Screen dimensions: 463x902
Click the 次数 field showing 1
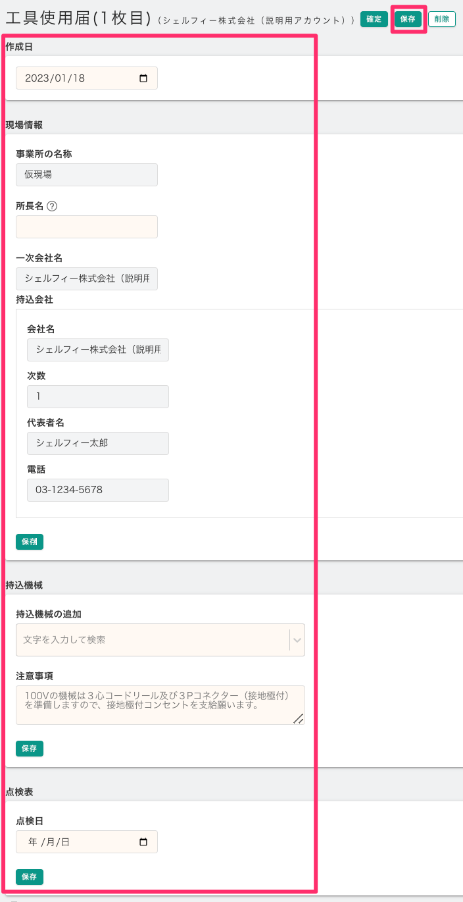tap(98, 396)
